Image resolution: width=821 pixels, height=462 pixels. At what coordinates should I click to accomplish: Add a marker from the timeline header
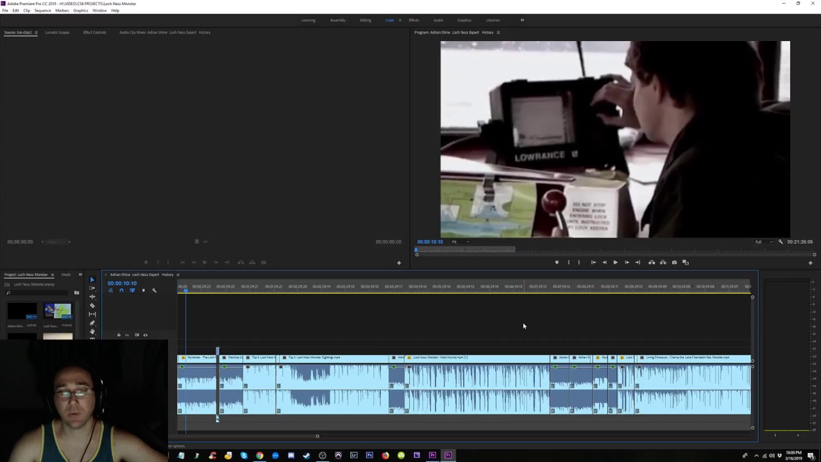(x=143, y=290)
